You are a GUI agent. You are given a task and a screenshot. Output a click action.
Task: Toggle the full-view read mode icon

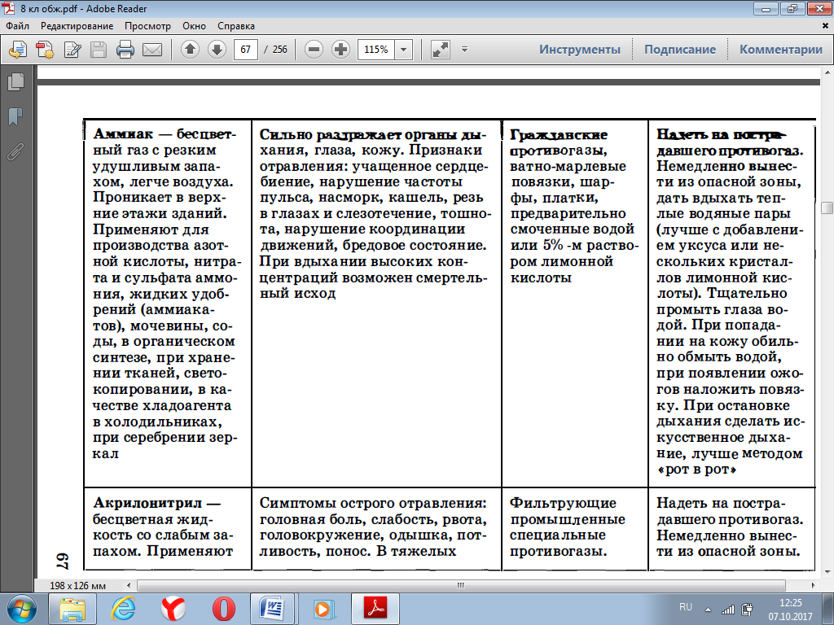click(x=441, y=50)
